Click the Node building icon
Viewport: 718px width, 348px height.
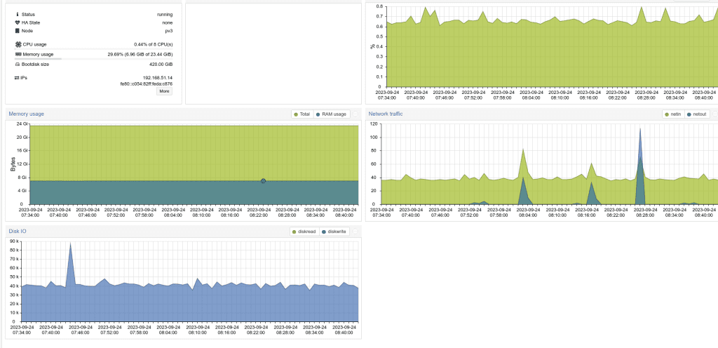[18, 31]
